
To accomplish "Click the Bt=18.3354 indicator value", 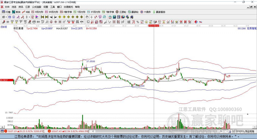I will [x=91, y=28].
